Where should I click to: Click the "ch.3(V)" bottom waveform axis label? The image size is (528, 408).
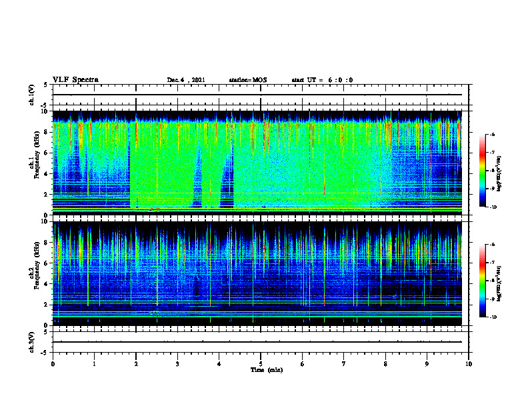(x=31, y=342)
